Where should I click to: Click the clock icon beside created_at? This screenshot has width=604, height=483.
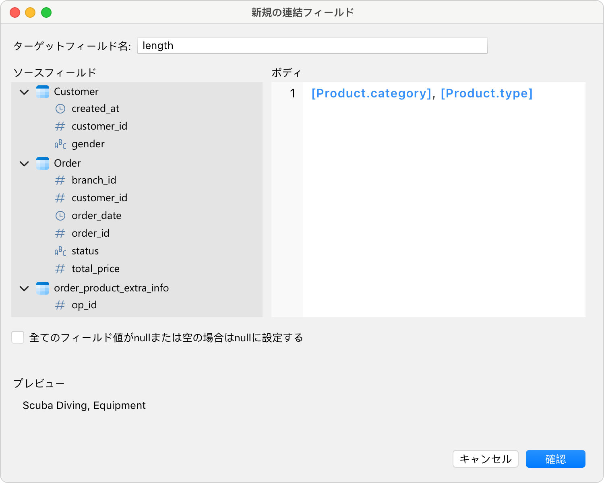click(x=60, y=109)
